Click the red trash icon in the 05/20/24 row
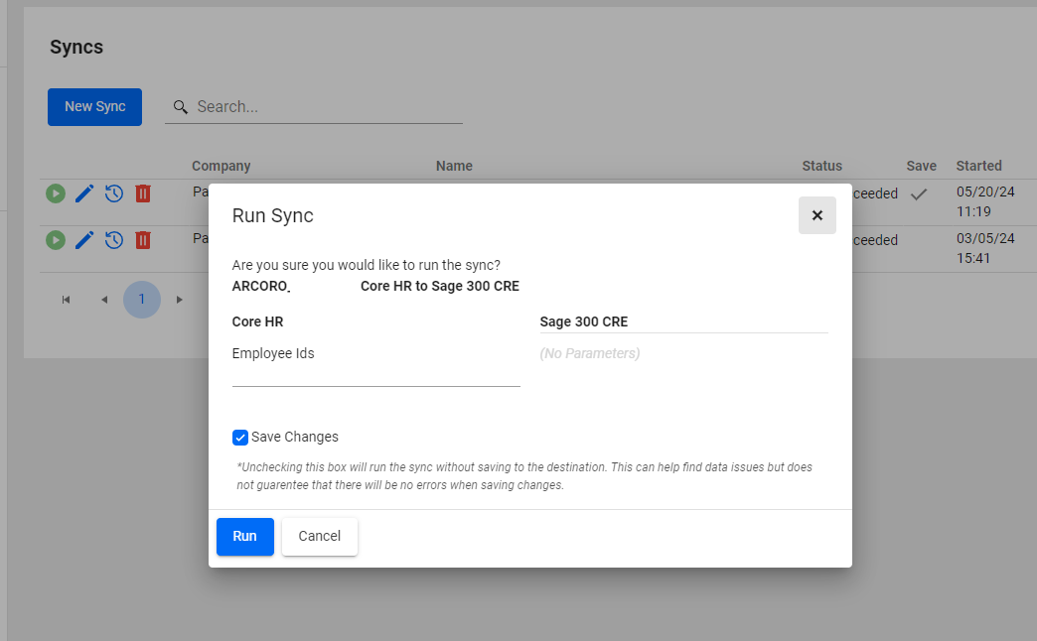The image size is (1037, 641). pyautogui.click(x=143, y=193)
